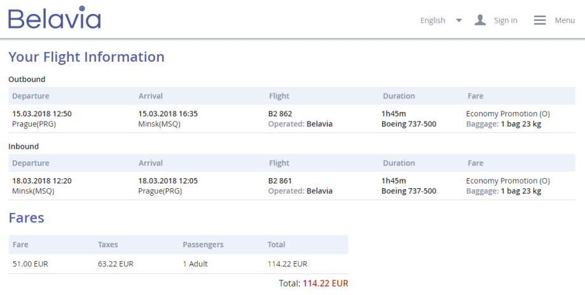This screenshot has width=585, height=295.
Task: Open the hamburger menu icon
Action: (x=540, y=20)
